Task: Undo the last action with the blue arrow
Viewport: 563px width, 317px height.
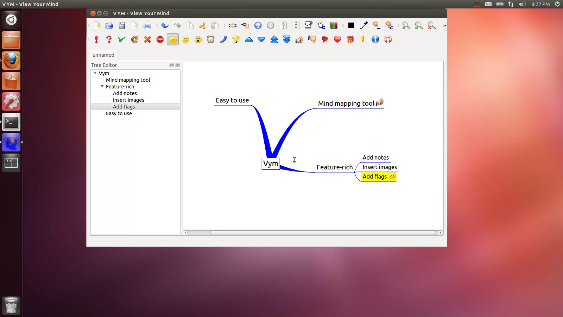Action: tap(164, 25)
